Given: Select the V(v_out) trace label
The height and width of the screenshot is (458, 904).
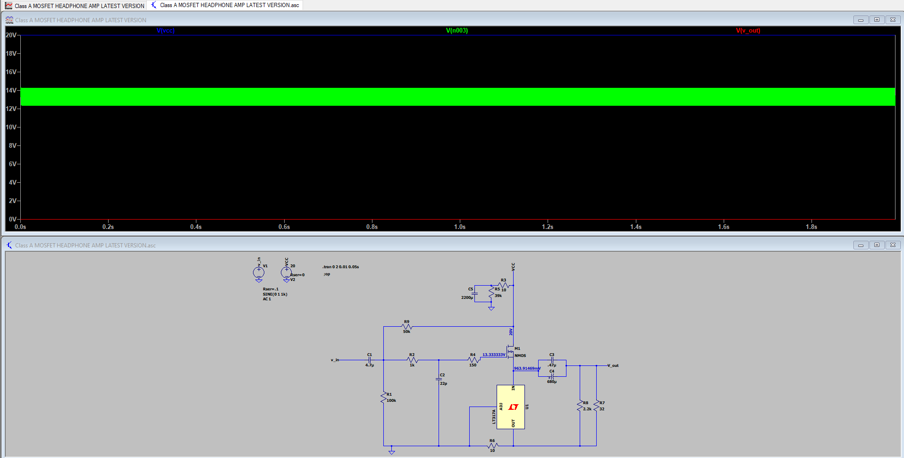Looking at the screenshot, I should [x=748, y=31].
